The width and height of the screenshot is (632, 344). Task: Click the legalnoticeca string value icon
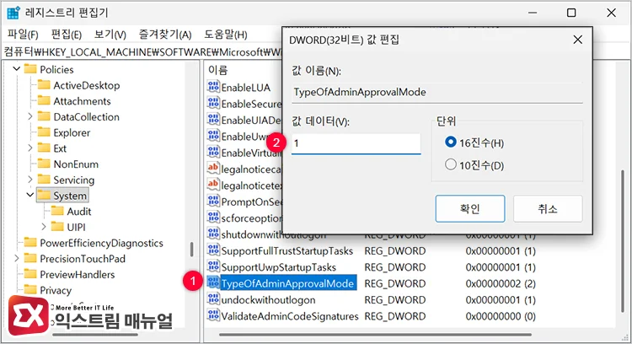coord(213,169)
